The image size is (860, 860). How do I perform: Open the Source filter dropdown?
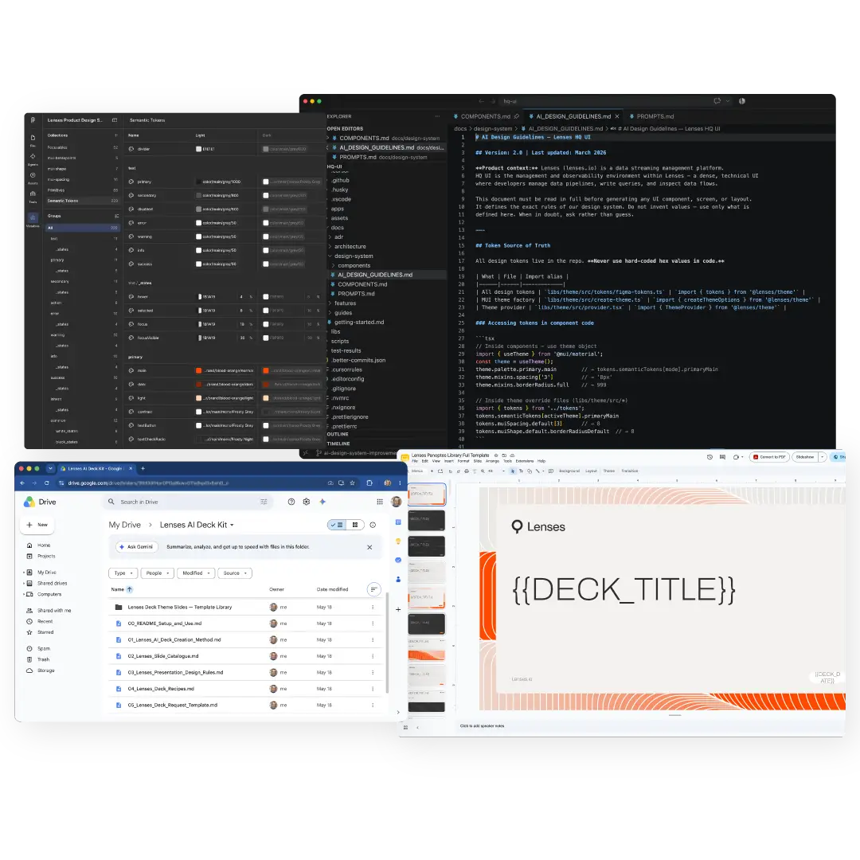pos(235,573)
